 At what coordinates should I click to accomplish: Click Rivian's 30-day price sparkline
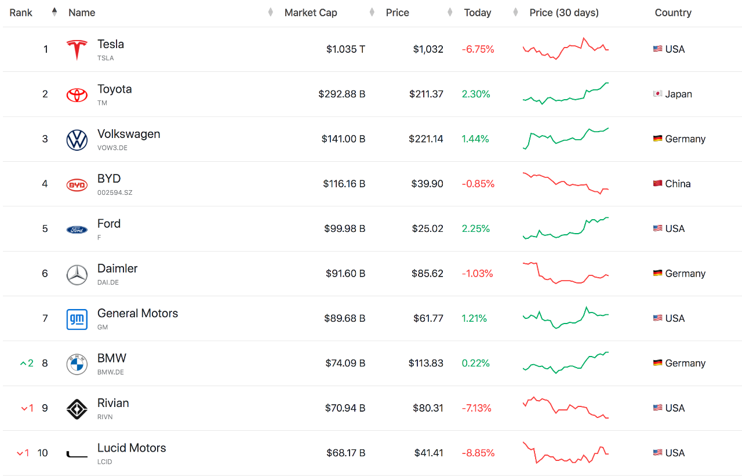click(565, 408)
